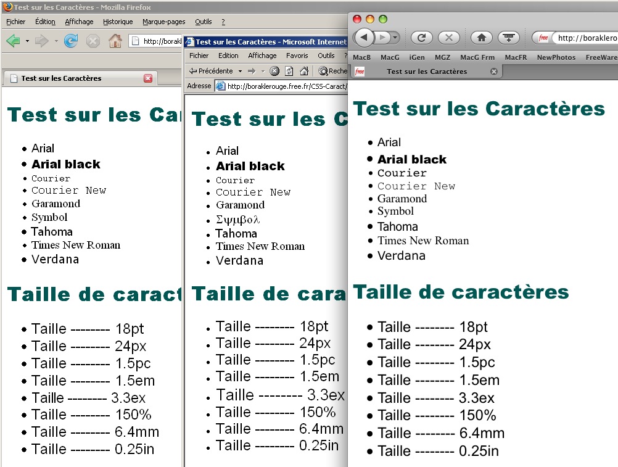Viewport: 618px width, 467px height.
Task: Open the iGen bookmark
Action: pos(416,57)
